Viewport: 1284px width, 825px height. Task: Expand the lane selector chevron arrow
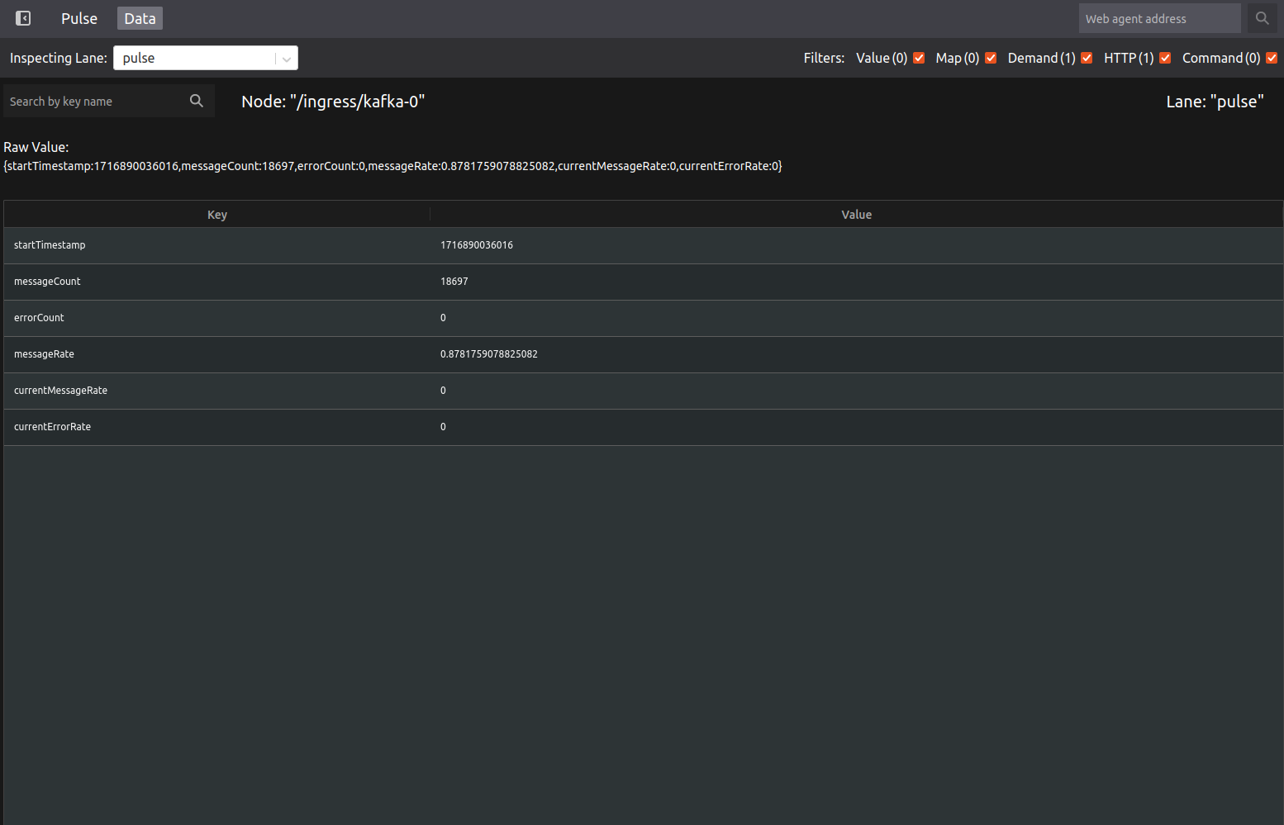click(x=286, y=59)
